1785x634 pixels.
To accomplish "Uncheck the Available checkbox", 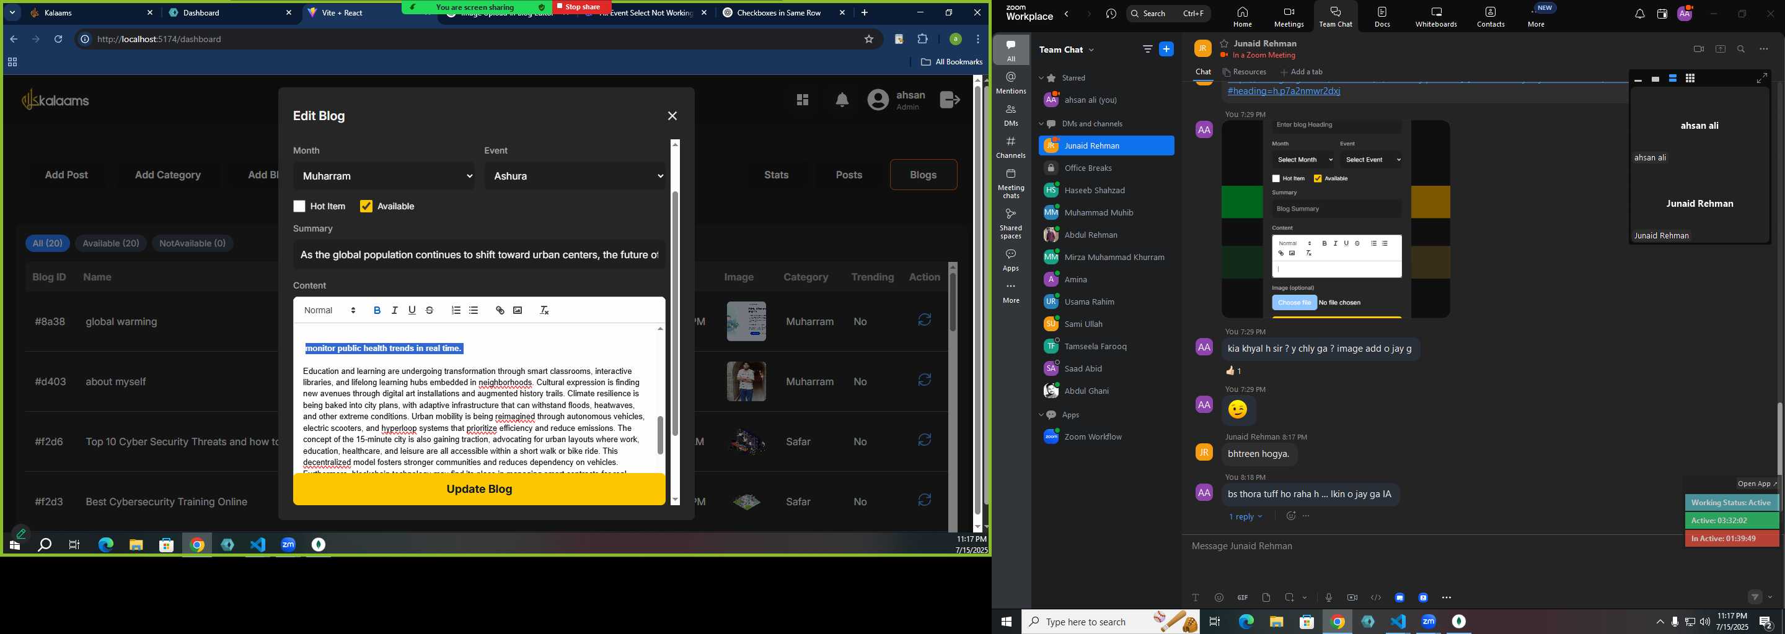I will coord(366,206).
